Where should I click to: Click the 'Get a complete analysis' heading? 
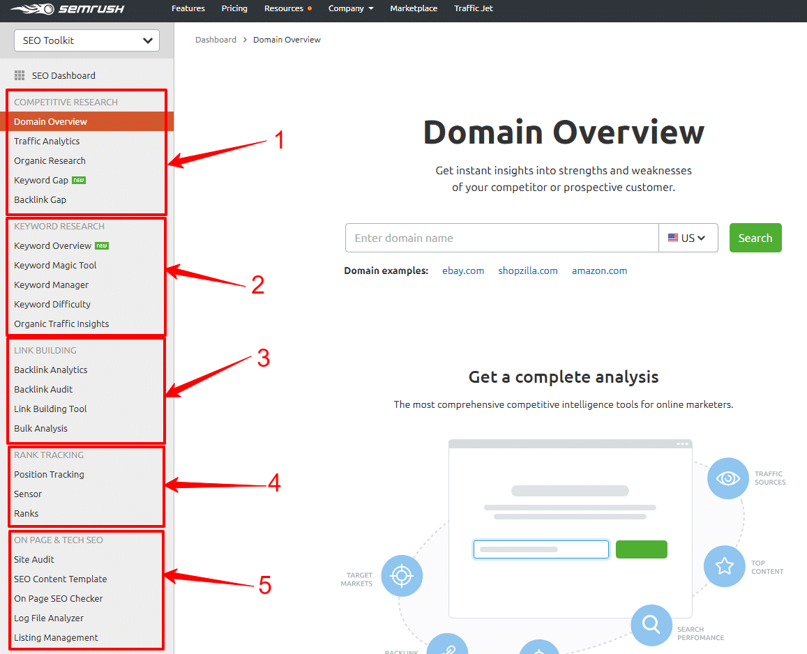point(564,377)
